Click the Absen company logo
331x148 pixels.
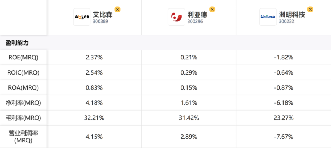pos(82,17)
